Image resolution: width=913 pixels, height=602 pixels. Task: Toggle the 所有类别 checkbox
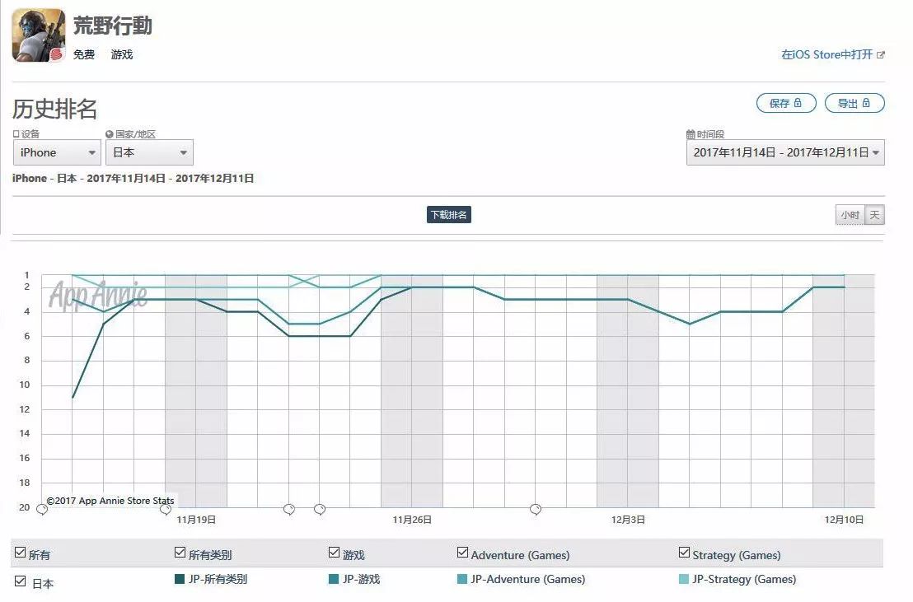click(180, 553)
